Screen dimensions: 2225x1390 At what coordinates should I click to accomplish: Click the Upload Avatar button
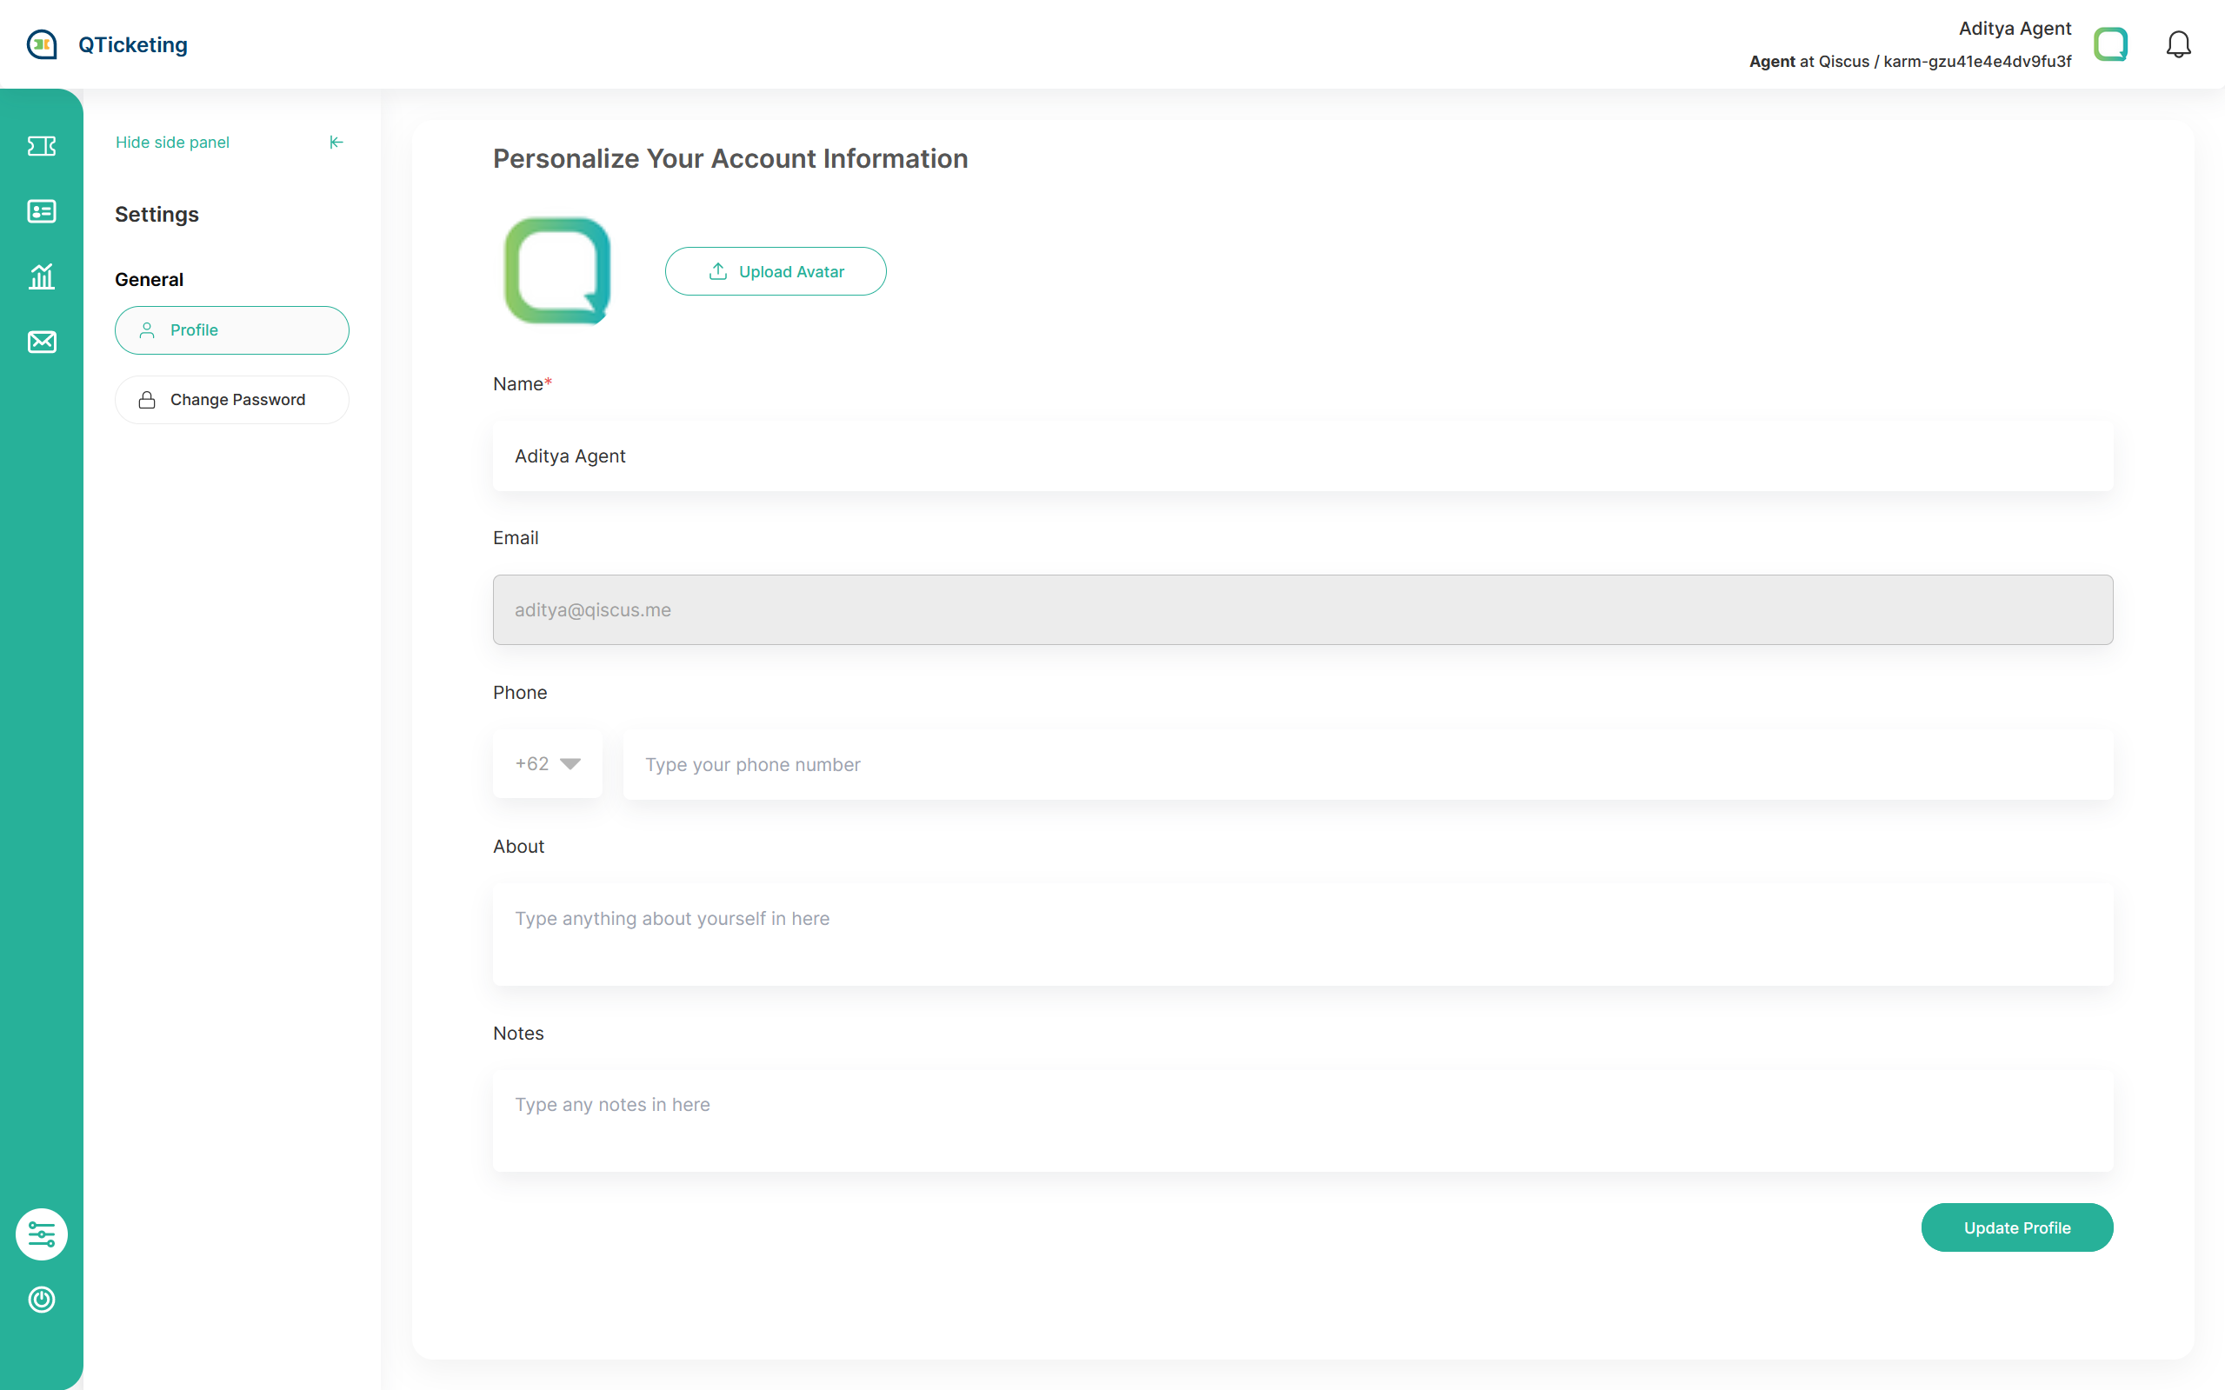[x=775, y=271]
